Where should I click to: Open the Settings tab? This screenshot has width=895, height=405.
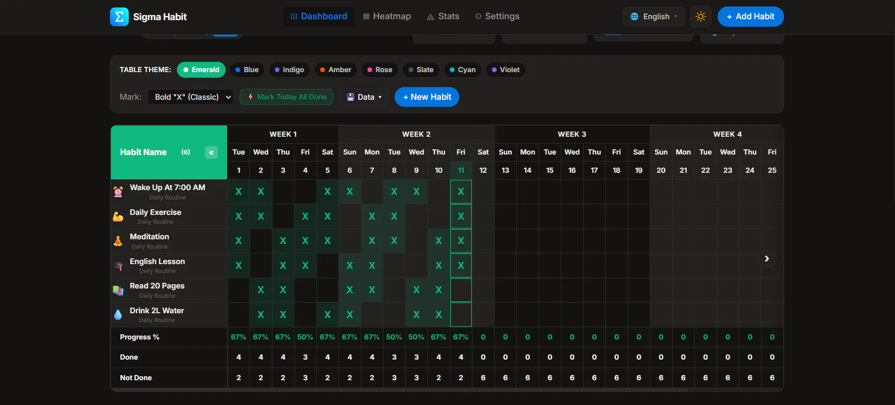pyautogui.click(x=497, y=16)
